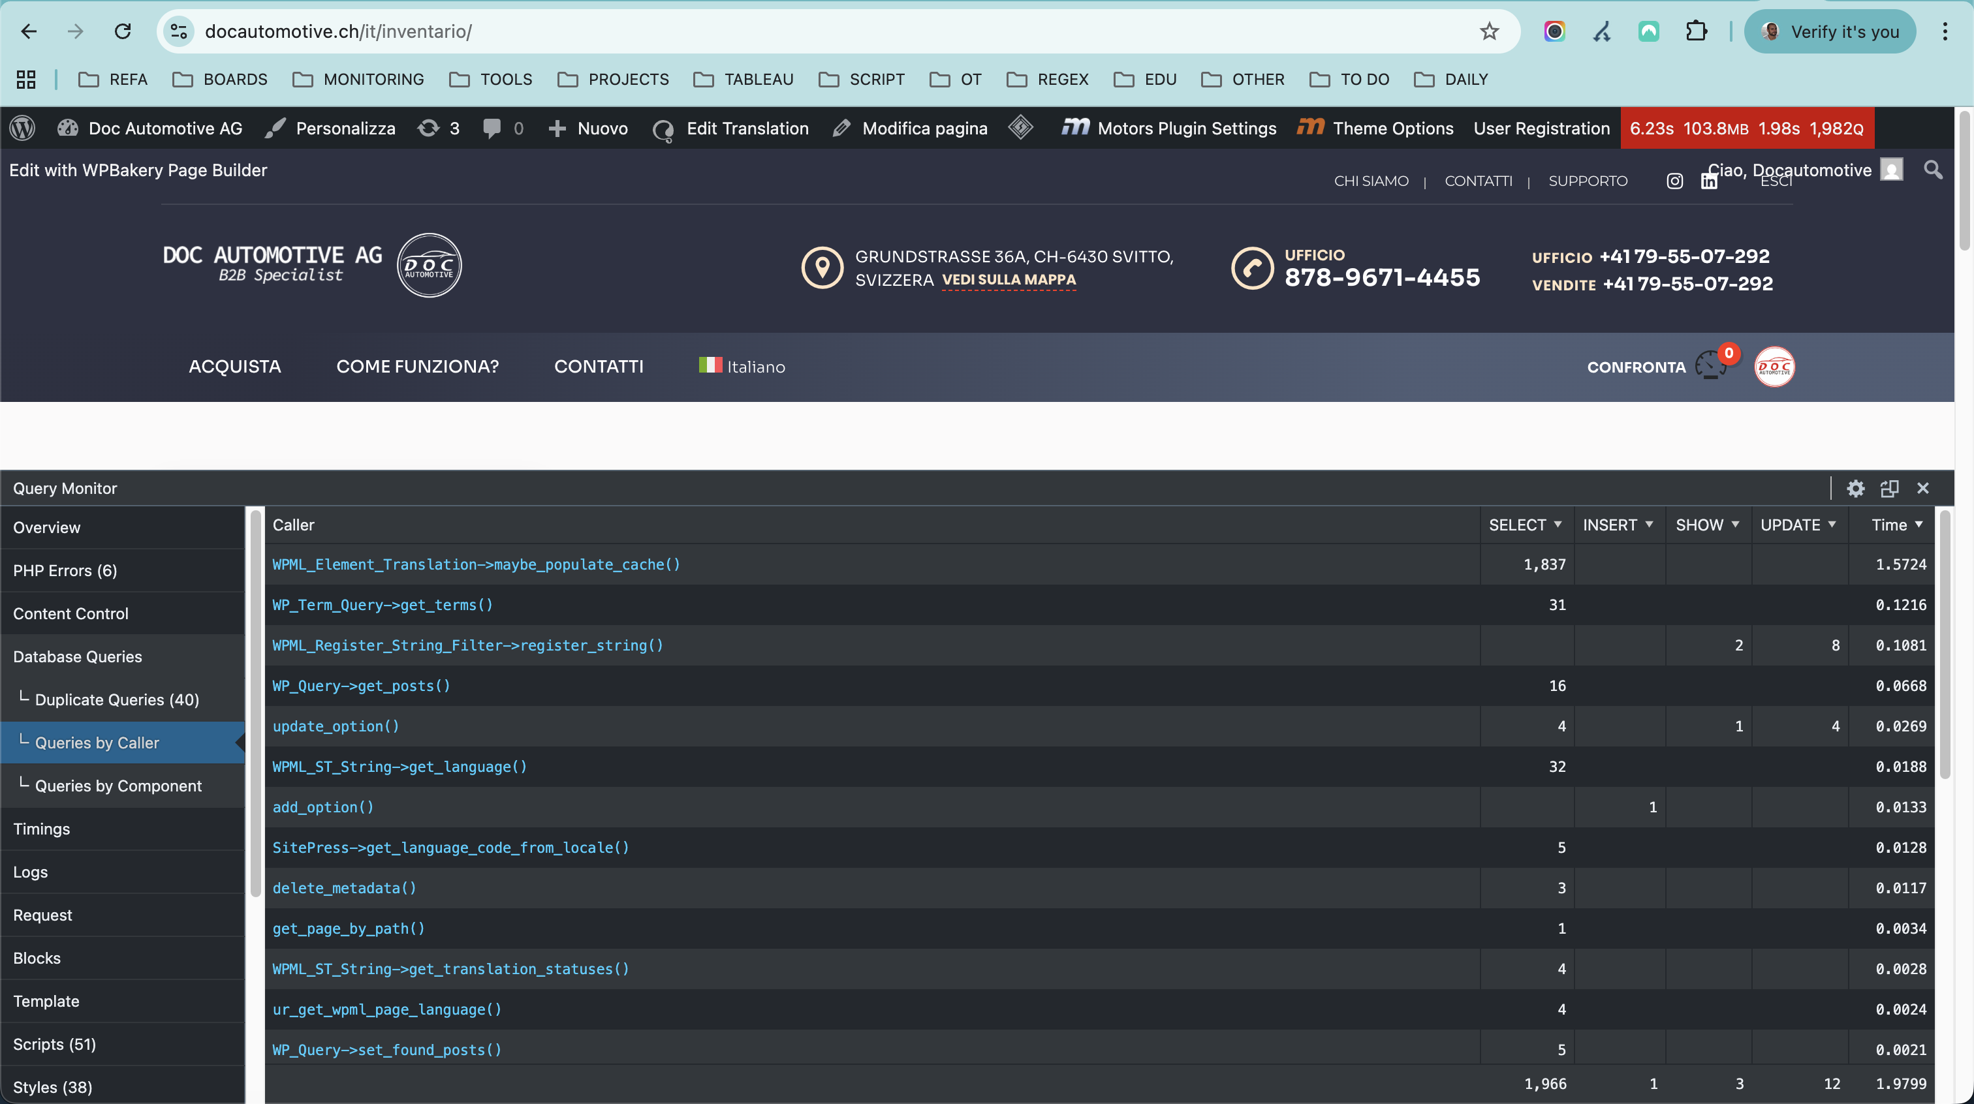Click the SUPPORTO top link
This screenshot has height=1104, width=1974.
click(x=1588, y=181)
